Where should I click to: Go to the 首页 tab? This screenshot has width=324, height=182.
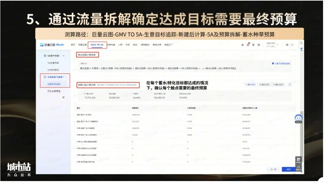point(73,45)
